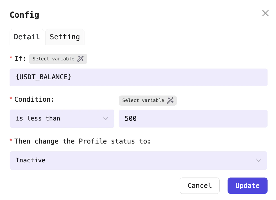Select the text inside the USDT_BALANCE field

click(x=43, y=77)
